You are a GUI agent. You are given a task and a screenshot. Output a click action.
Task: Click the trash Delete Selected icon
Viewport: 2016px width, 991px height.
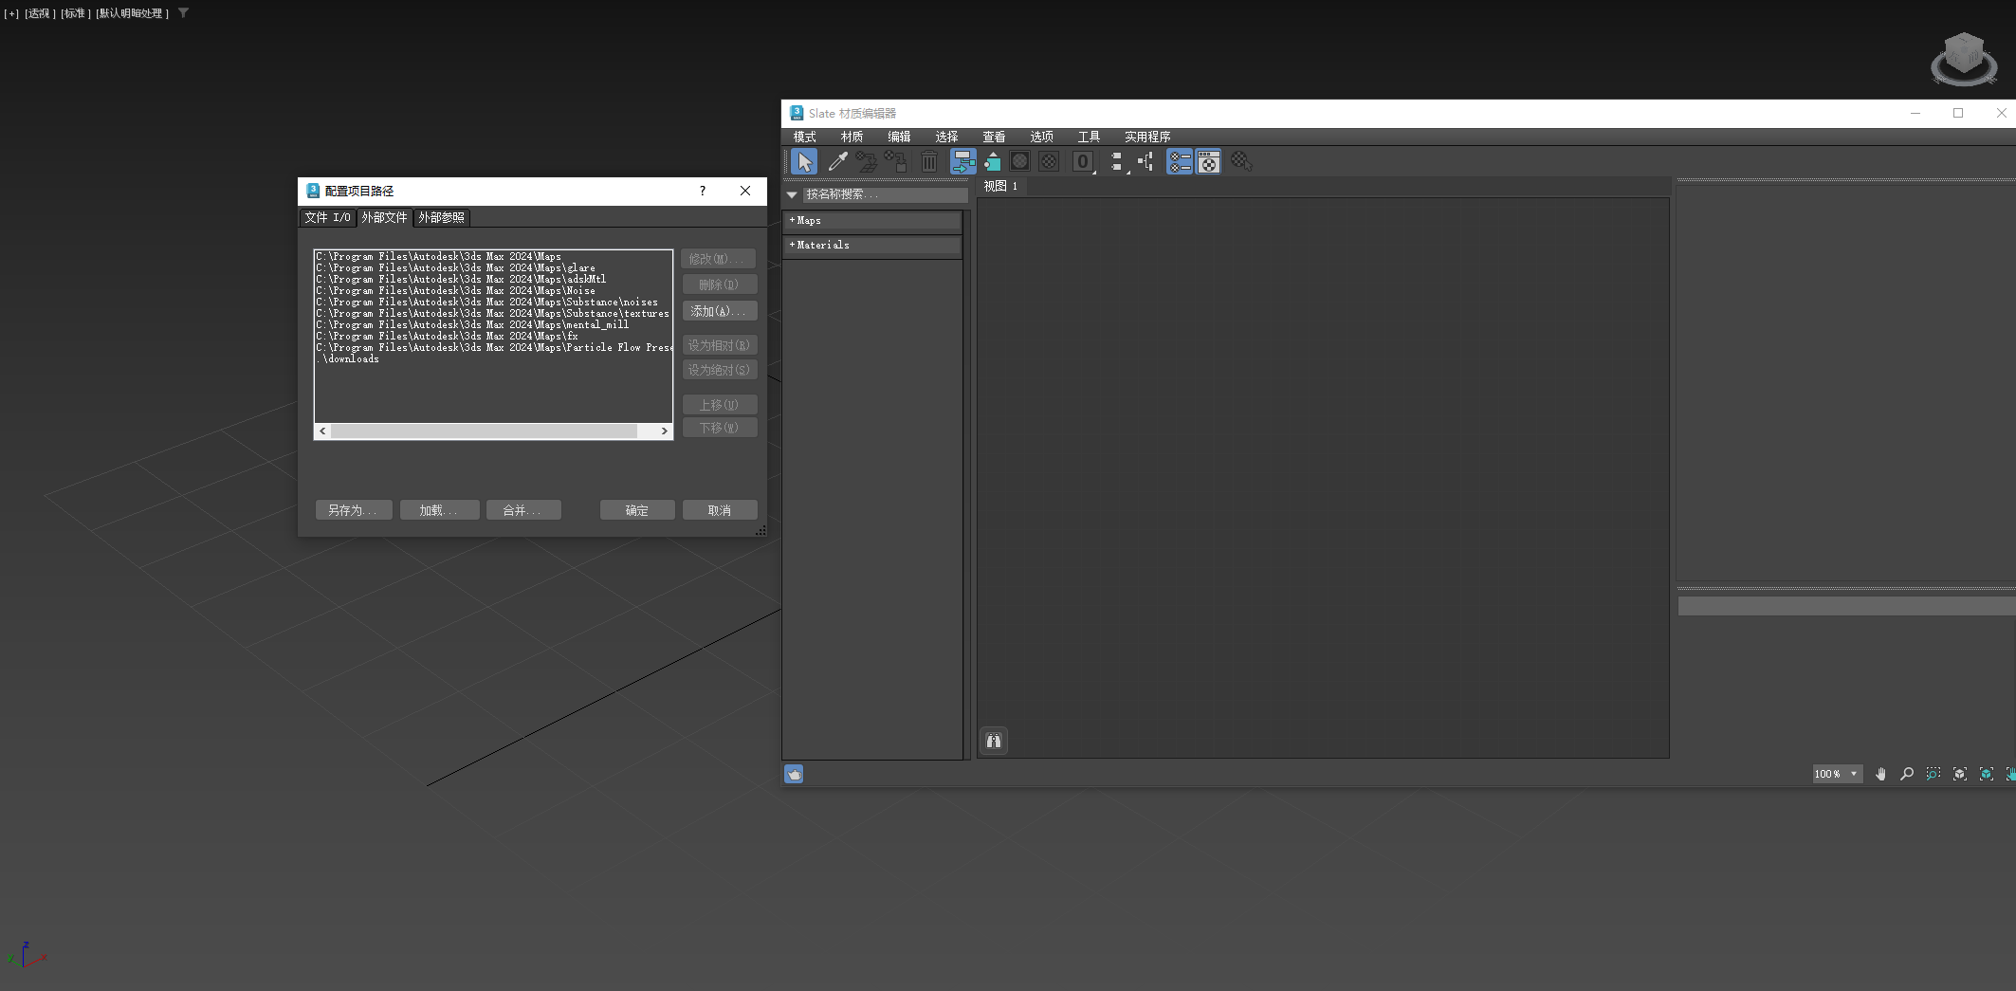[x=929, y=162]
